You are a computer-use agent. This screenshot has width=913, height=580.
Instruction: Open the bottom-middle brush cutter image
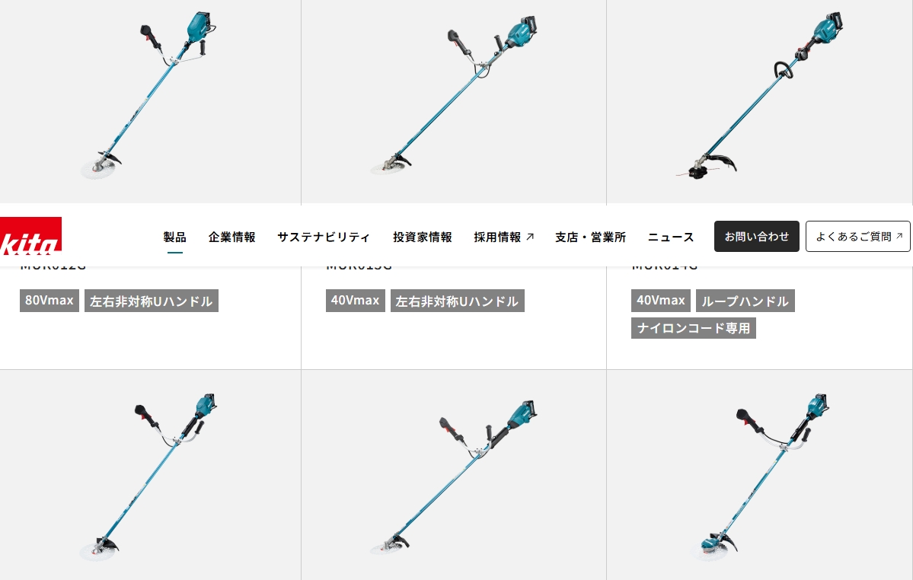pos(454,476)
